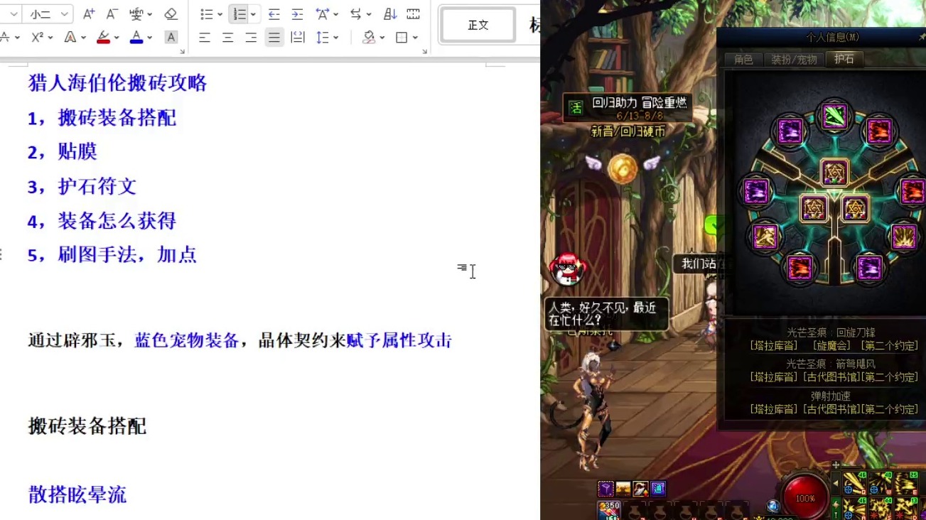This screenshot has width=926, height=520.
Task: Expand the numbered list style options
Action: [252, 13]
